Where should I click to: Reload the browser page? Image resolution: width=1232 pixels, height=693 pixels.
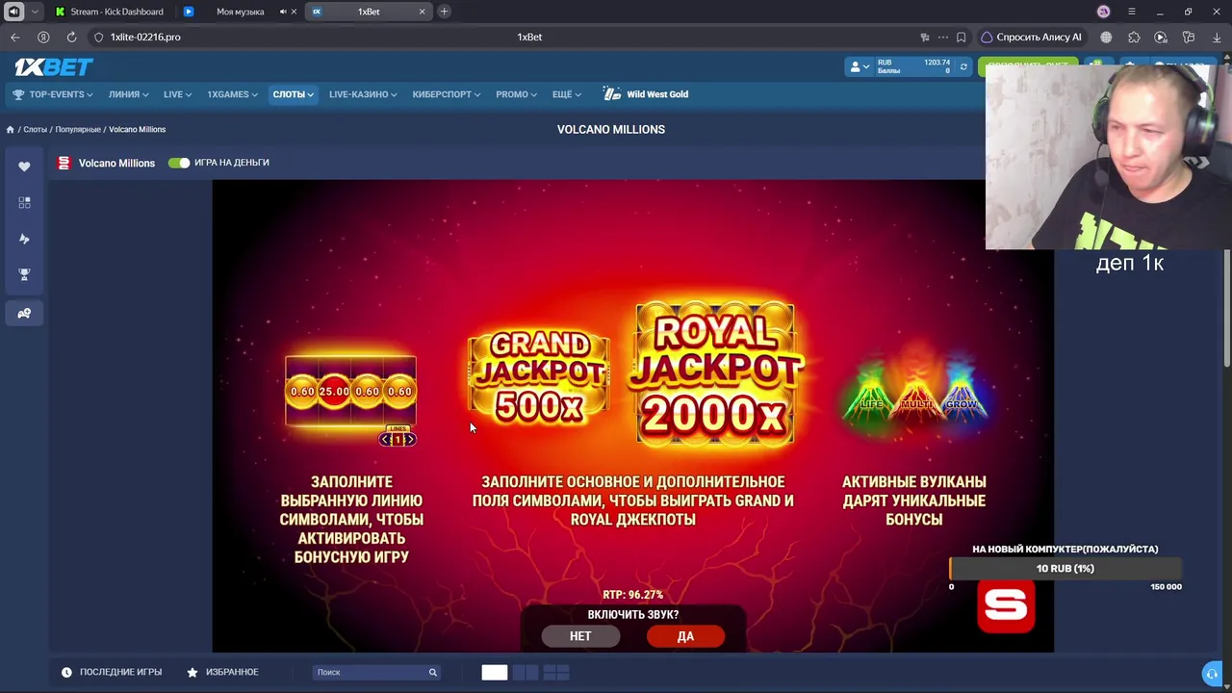[71, 37]
